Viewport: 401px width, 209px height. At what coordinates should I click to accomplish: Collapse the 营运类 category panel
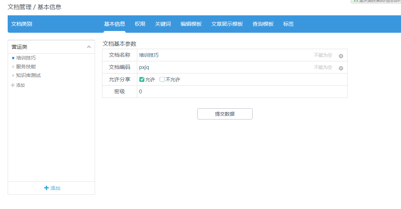tap(89, 47)
